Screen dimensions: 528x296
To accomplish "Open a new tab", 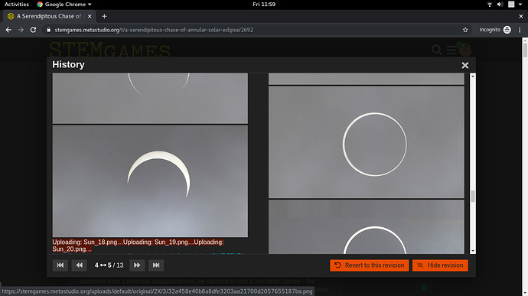I will [x=104, y=16].
